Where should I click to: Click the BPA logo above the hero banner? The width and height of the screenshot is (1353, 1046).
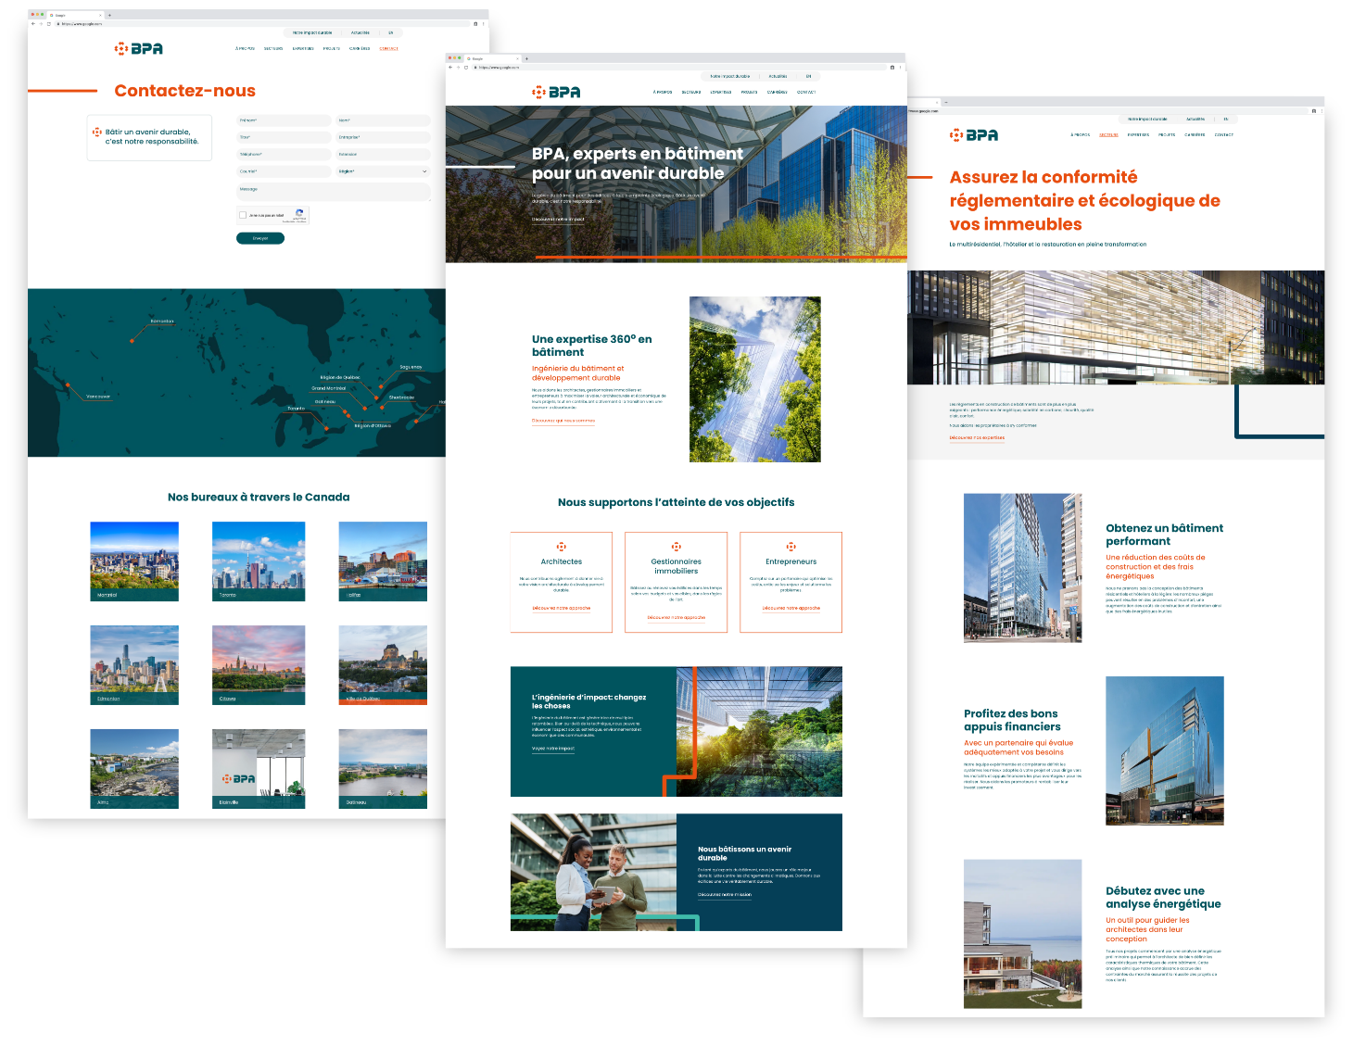pyautogui.click(x=556, y=92)
